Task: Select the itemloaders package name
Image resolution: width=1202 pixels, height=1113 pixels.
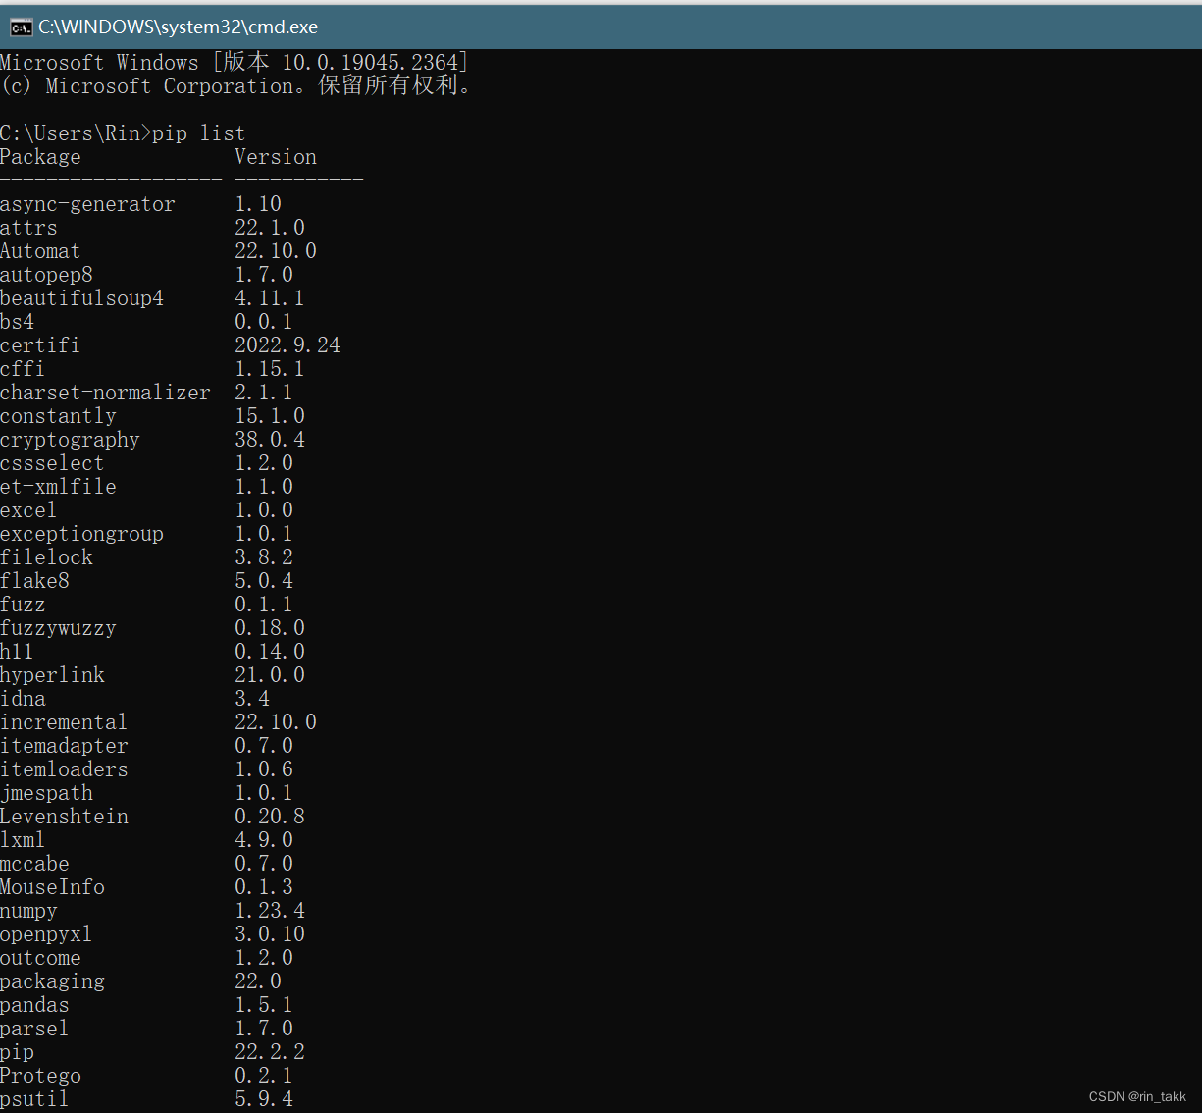Action: (x=64, y=769)
